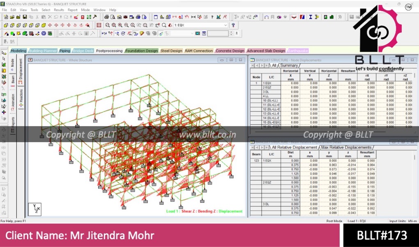419x247 pixels.
Task: Click the Zoom Out magnifier icon
Action: (x=126, y=25)
